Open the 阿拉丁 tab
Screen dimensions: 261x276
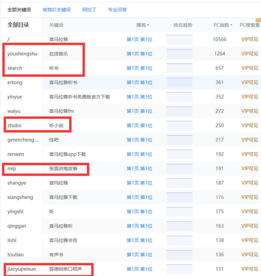coord(89,10)
